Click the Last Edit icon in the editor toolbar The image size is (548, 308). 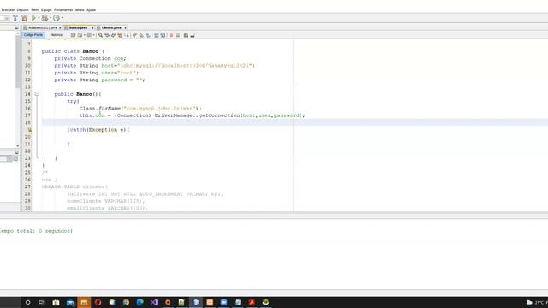click(73, 35)
